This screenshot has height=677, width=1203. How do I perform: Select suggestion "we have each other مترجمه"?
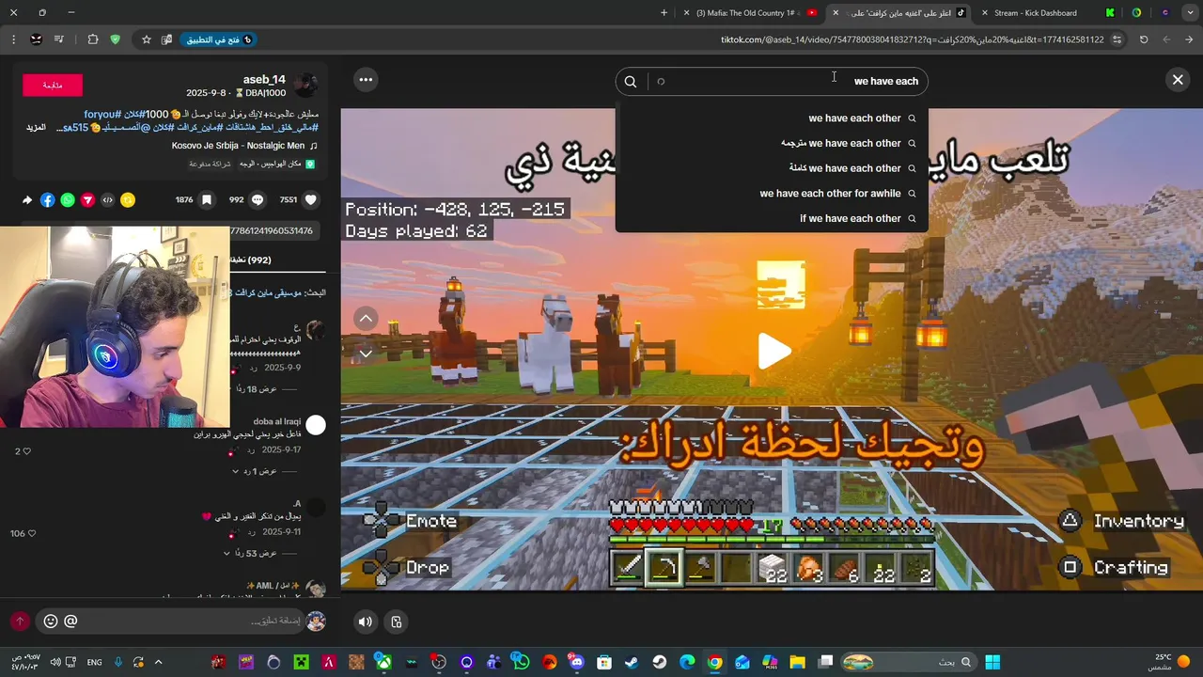[840, 143]
